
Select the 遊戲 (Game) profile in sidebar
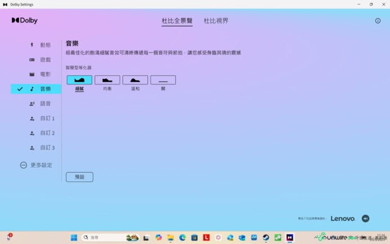pos(40,60)
